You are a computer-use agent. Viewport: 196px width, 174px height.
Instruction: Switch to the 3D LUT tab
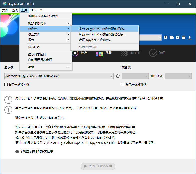[x=130, y=53]
